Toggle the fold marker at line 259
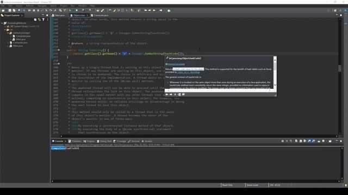The width and height of the screenshot is (348, 195). (x=59, y=64)
